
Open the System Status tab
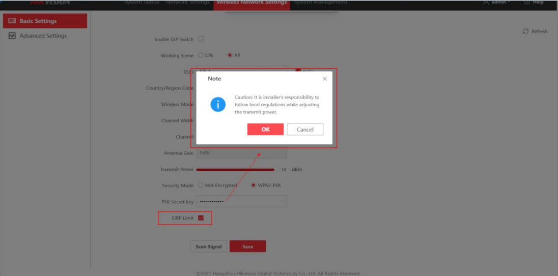[x=142, y=3]
